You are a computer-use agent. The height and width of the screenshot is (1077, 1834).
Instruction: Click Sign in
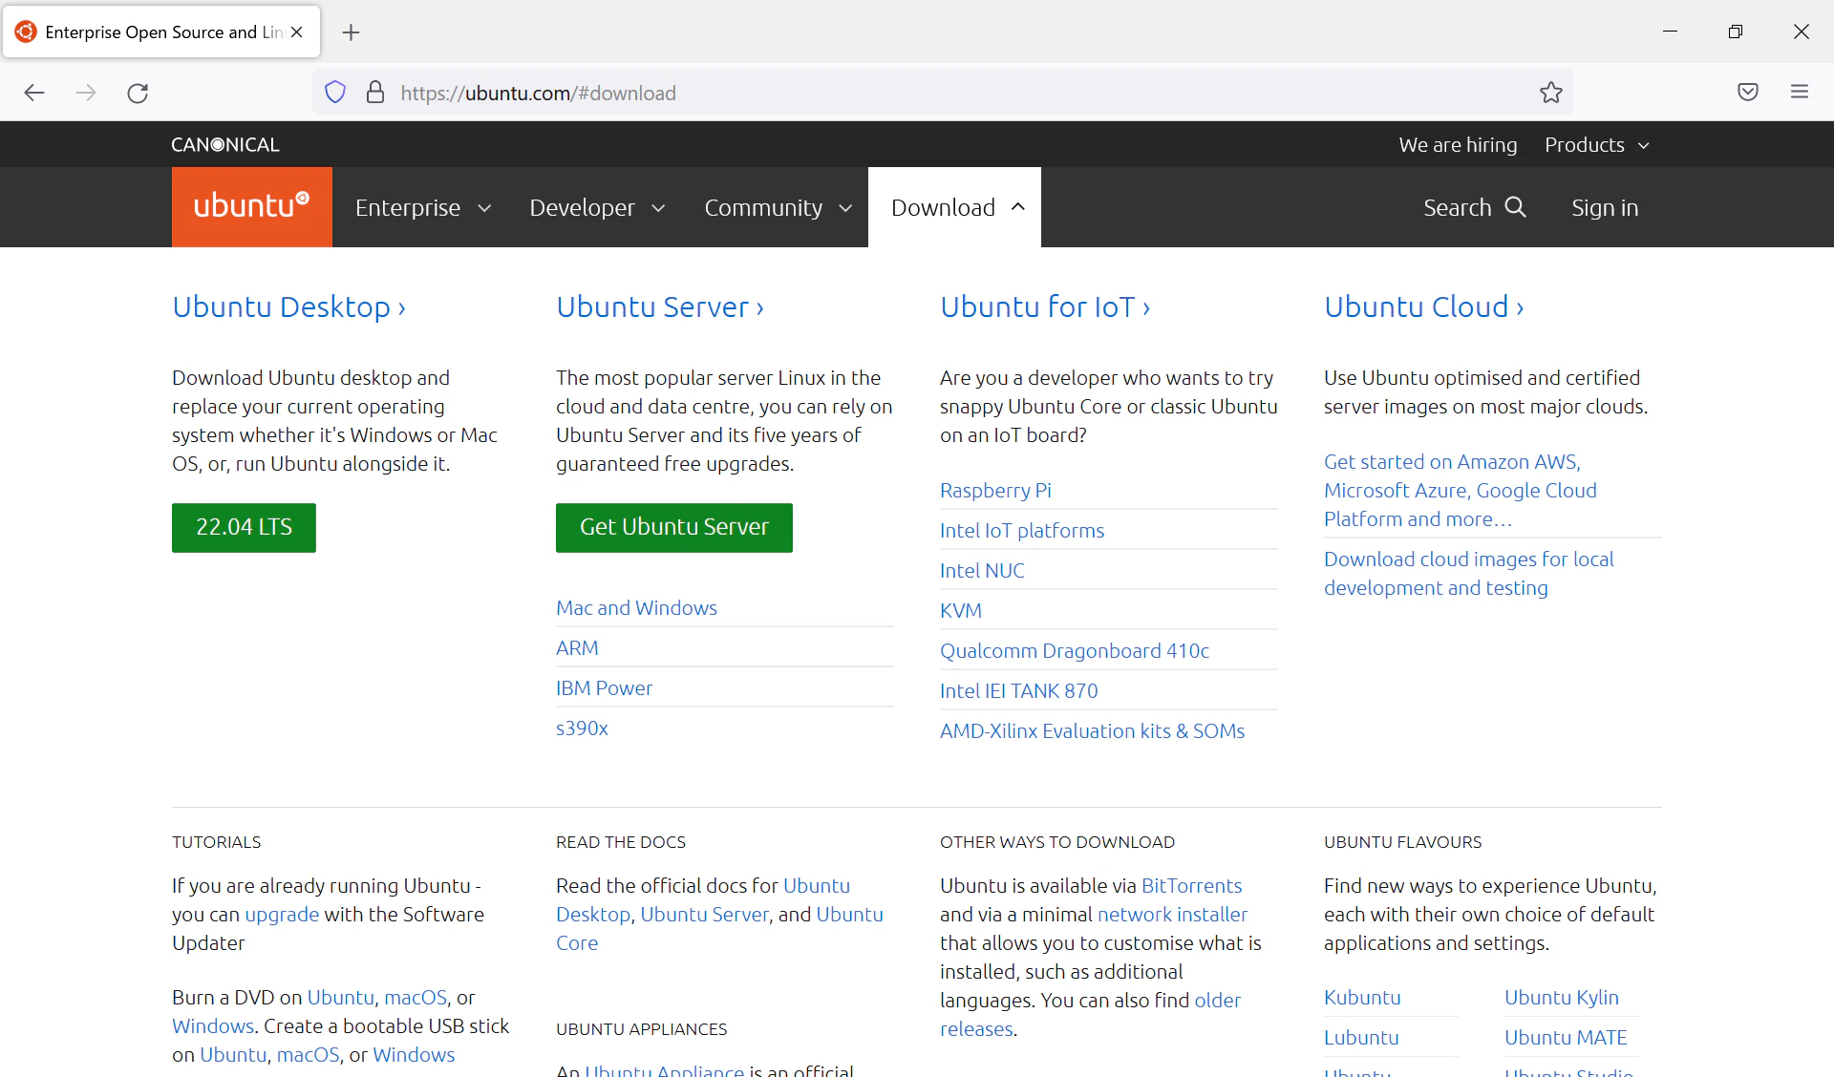(1605, 207)
